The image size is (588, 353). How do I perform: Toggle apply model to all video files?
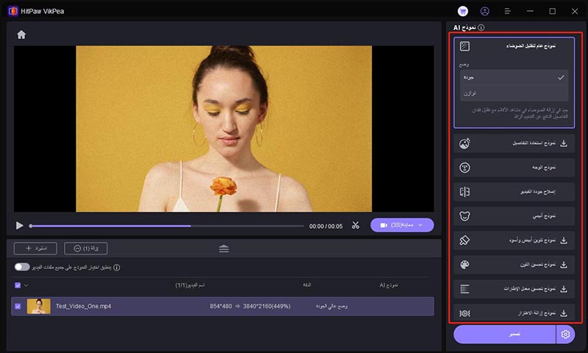click(x=22, y=268)
